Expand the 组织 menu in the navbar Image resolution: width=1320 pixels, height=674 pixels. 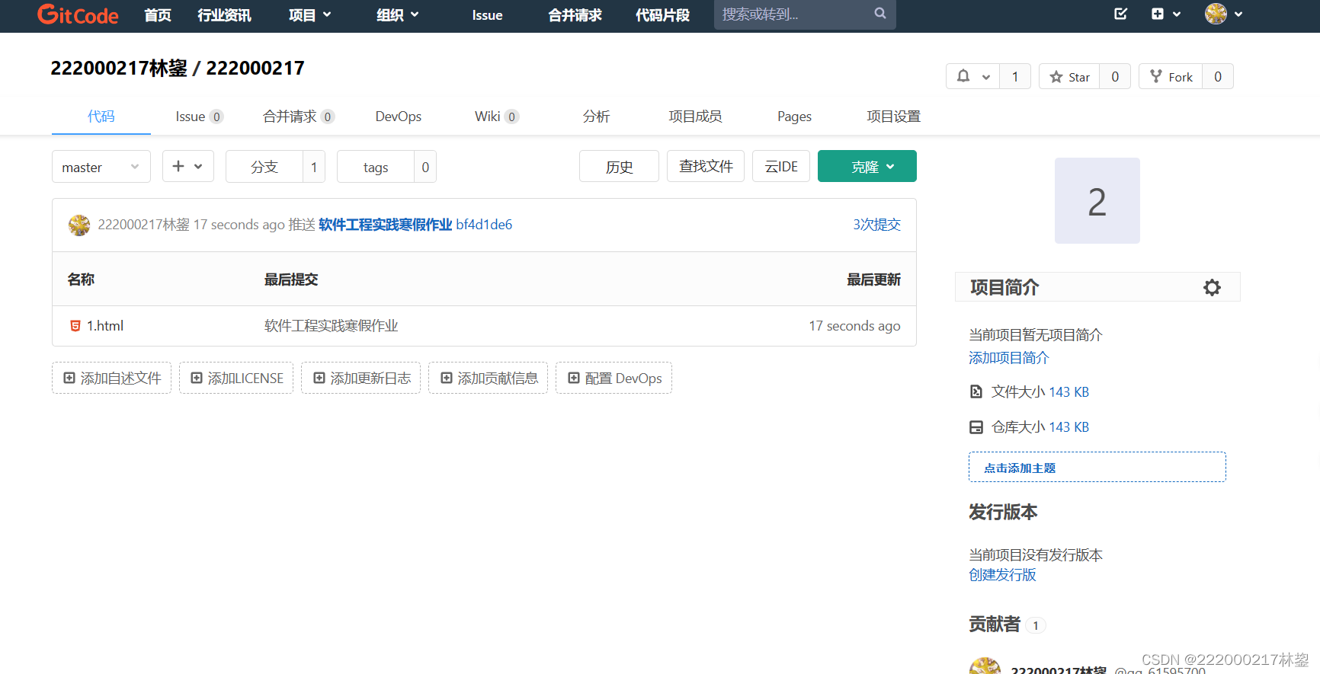(x=398, y=14)
